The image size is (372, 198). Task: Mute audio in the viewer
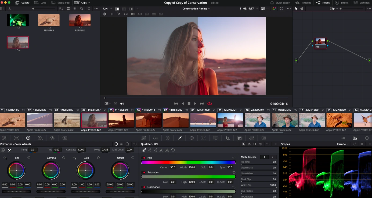click(122, 103)
